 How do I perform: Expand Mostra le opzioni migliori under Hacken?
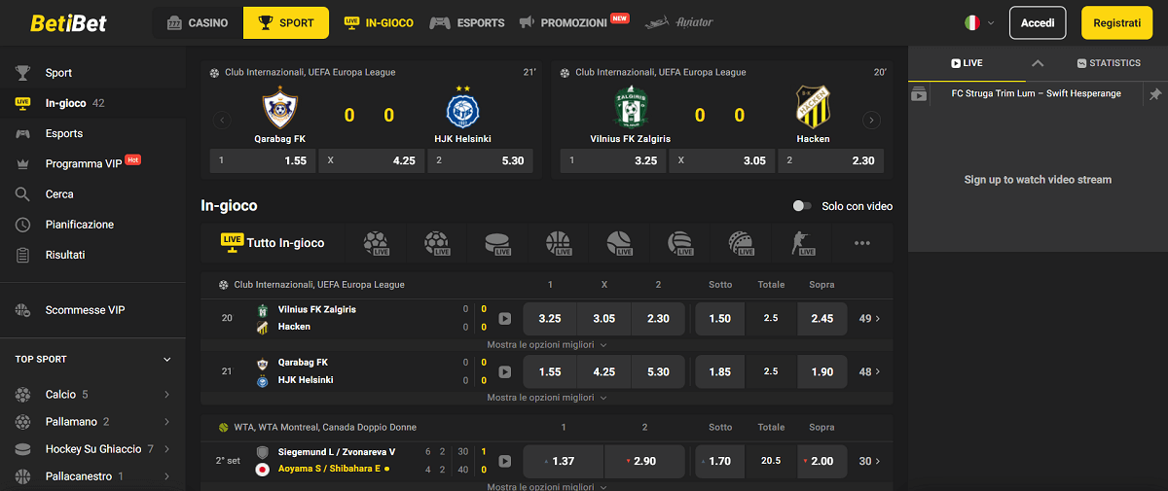click(x=547, y=344)
